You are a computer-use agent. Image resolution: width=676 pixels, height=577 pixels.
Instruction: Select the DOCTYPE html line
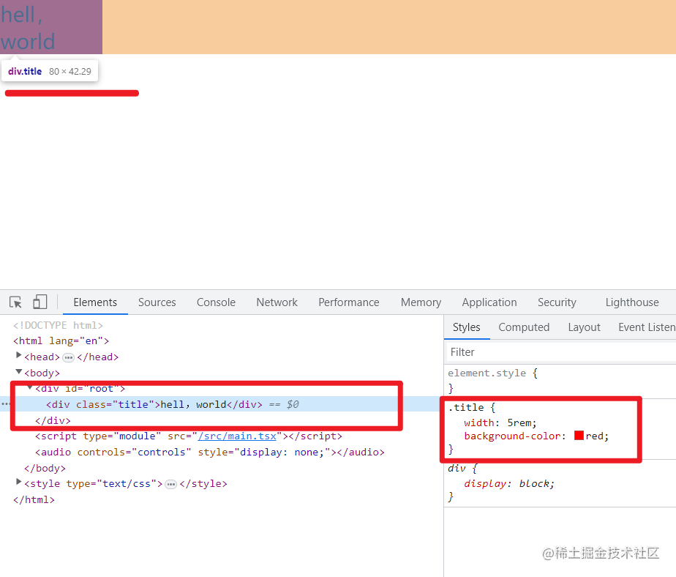pyautogui.click(x=59, y=325)
